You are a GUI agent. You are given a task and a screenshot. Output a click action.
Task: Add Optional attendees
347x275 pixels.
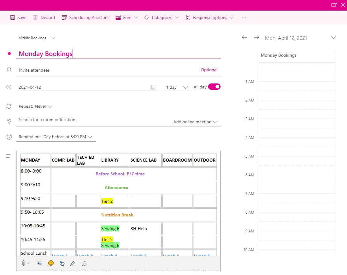coord(209,70)
